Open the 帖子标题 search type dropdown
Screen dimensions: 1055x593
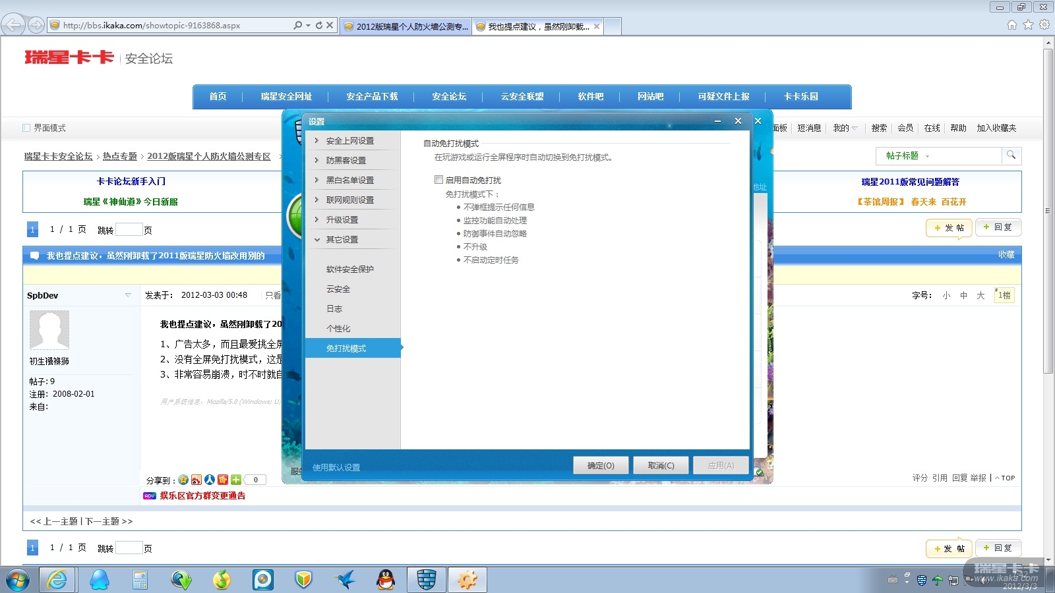908,155
